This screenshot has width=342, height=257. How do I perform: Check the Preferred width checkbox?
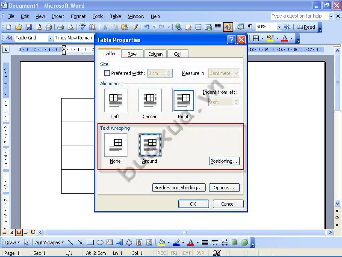[107, 73]
